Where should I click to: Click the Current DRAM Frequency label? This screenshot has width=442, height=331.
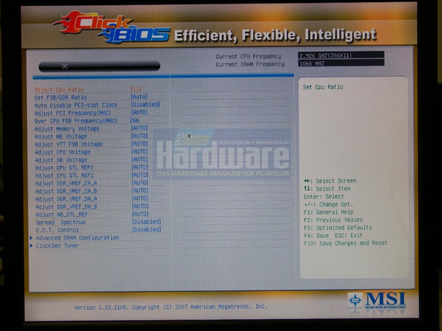click(x=250, y=64)
